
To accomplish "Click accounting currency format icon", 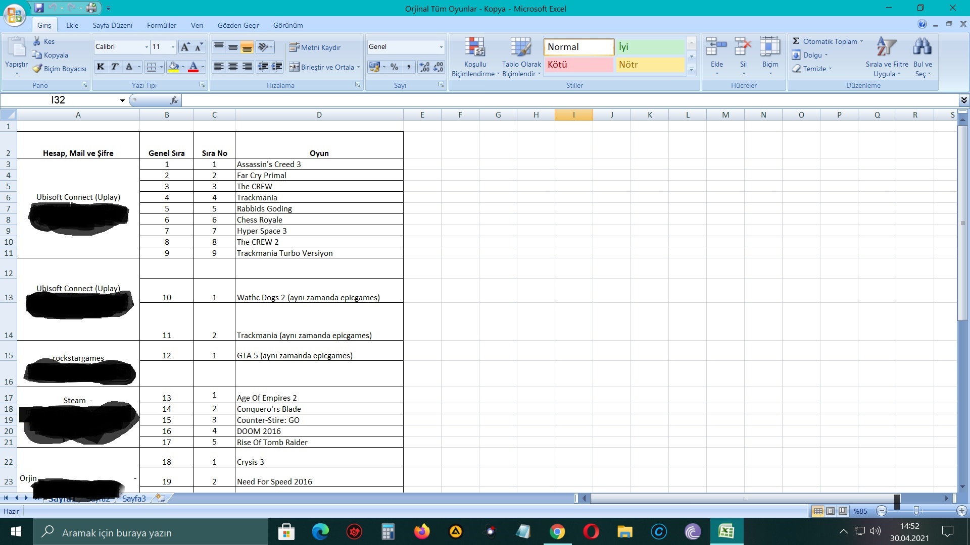I will 374,67.
